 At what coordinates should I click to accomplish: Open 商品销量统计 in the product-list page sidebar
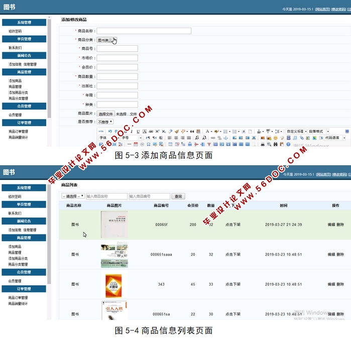coord(18,303)
